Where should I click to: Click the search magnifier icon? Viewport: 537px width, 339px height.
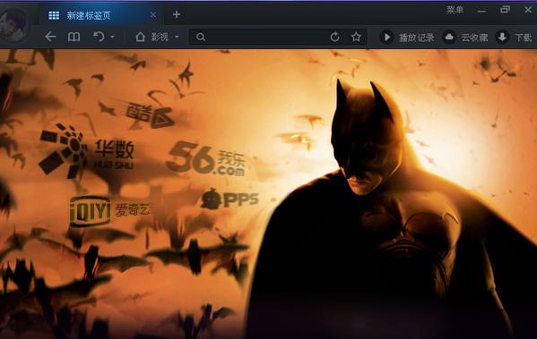[x=201, y=37]
